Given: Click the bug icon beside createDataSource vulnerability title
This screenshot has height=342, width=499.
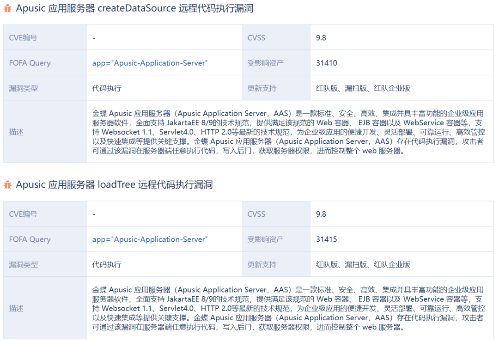Looking at the screenshot, I should click(7, 9).
